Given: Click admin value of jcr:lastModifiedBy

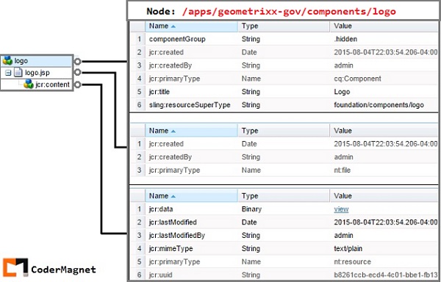Looking at the screenshot, I should coord(343,236).
